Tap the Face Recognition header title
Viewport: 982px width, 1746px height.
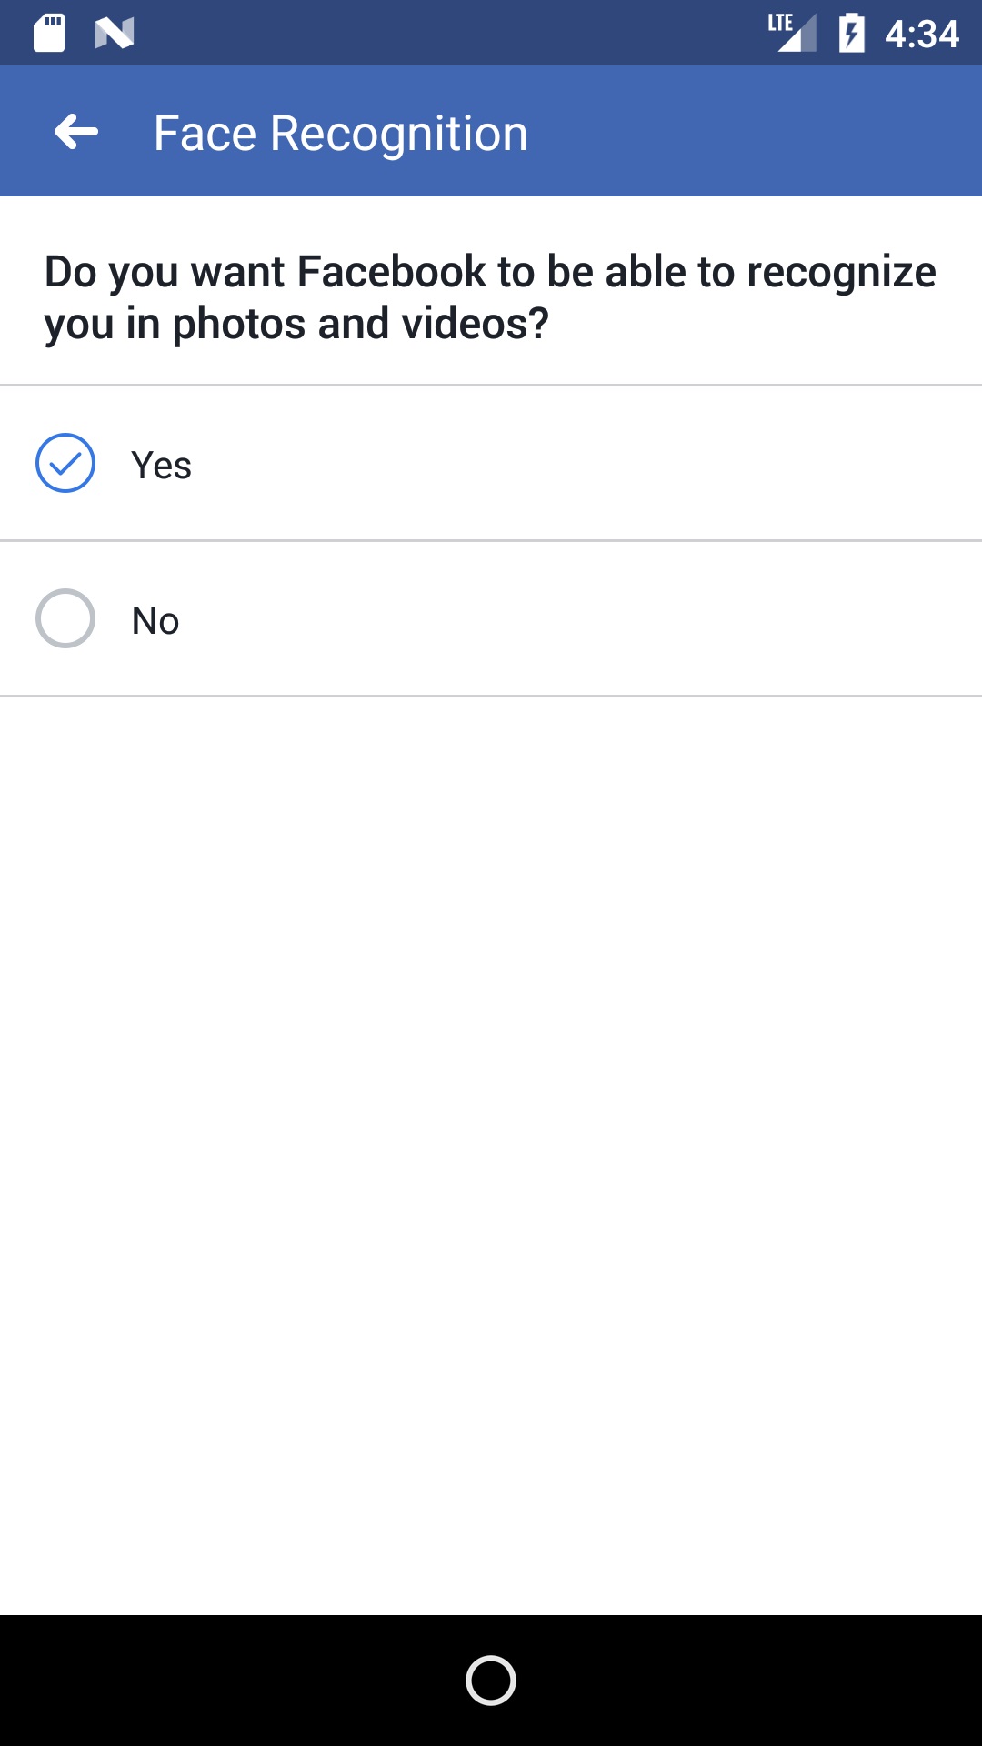pos(340,134)
